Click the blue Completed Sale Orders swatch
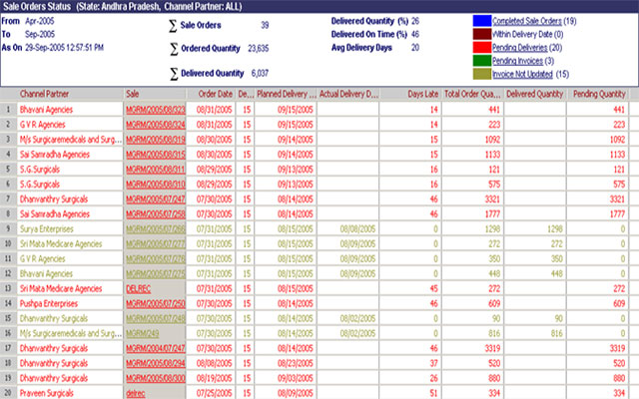Image resolution: width=639 pixels, height=399 pixels. 481,21
